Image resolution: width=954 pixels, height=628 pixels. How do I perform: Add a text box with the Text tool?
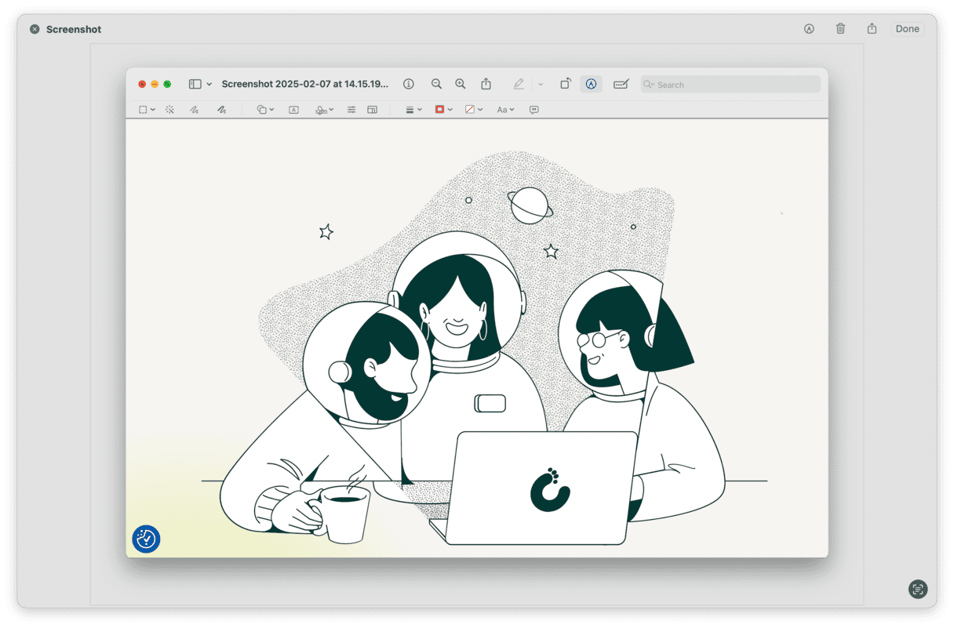point(293,110)
